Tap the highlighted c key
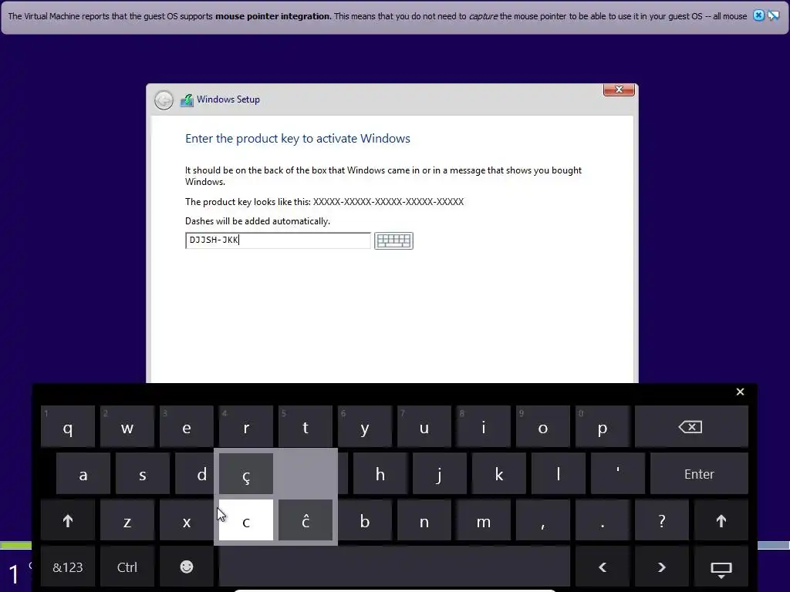 point(246,520)
